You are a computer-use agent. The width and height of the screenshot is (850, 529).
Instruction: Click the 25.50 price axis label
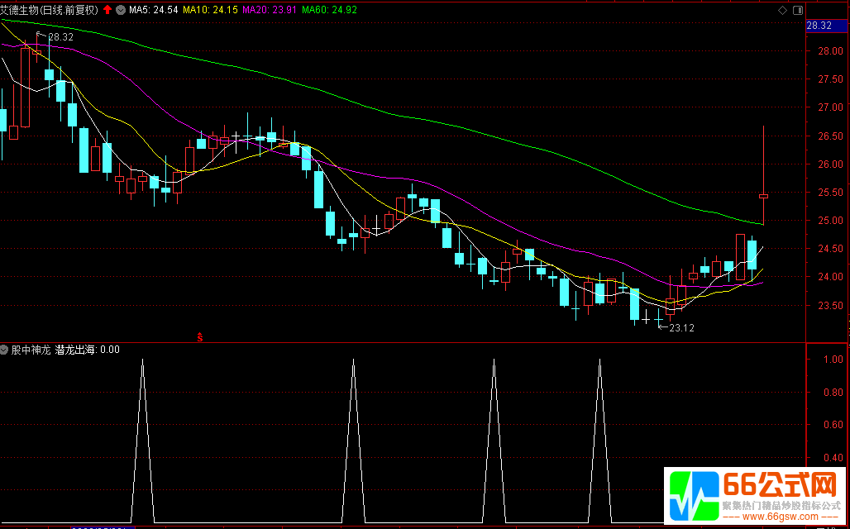coord(831,193)
